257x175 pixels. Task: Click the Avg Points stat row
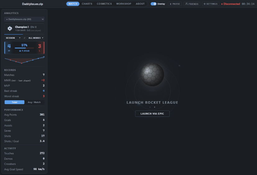[24, 115]
